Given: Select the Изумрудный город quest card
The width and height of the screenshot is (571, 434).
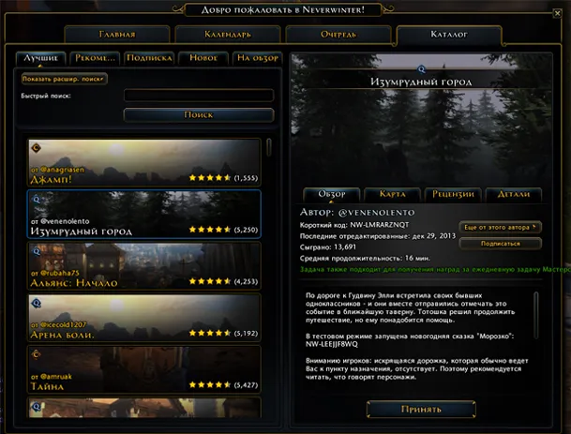Looking at the screenshot, I should (144, 214).
